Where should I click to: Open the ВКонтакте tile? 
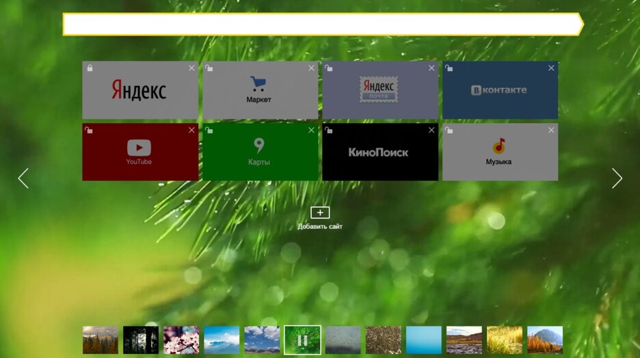coord(499,91)
